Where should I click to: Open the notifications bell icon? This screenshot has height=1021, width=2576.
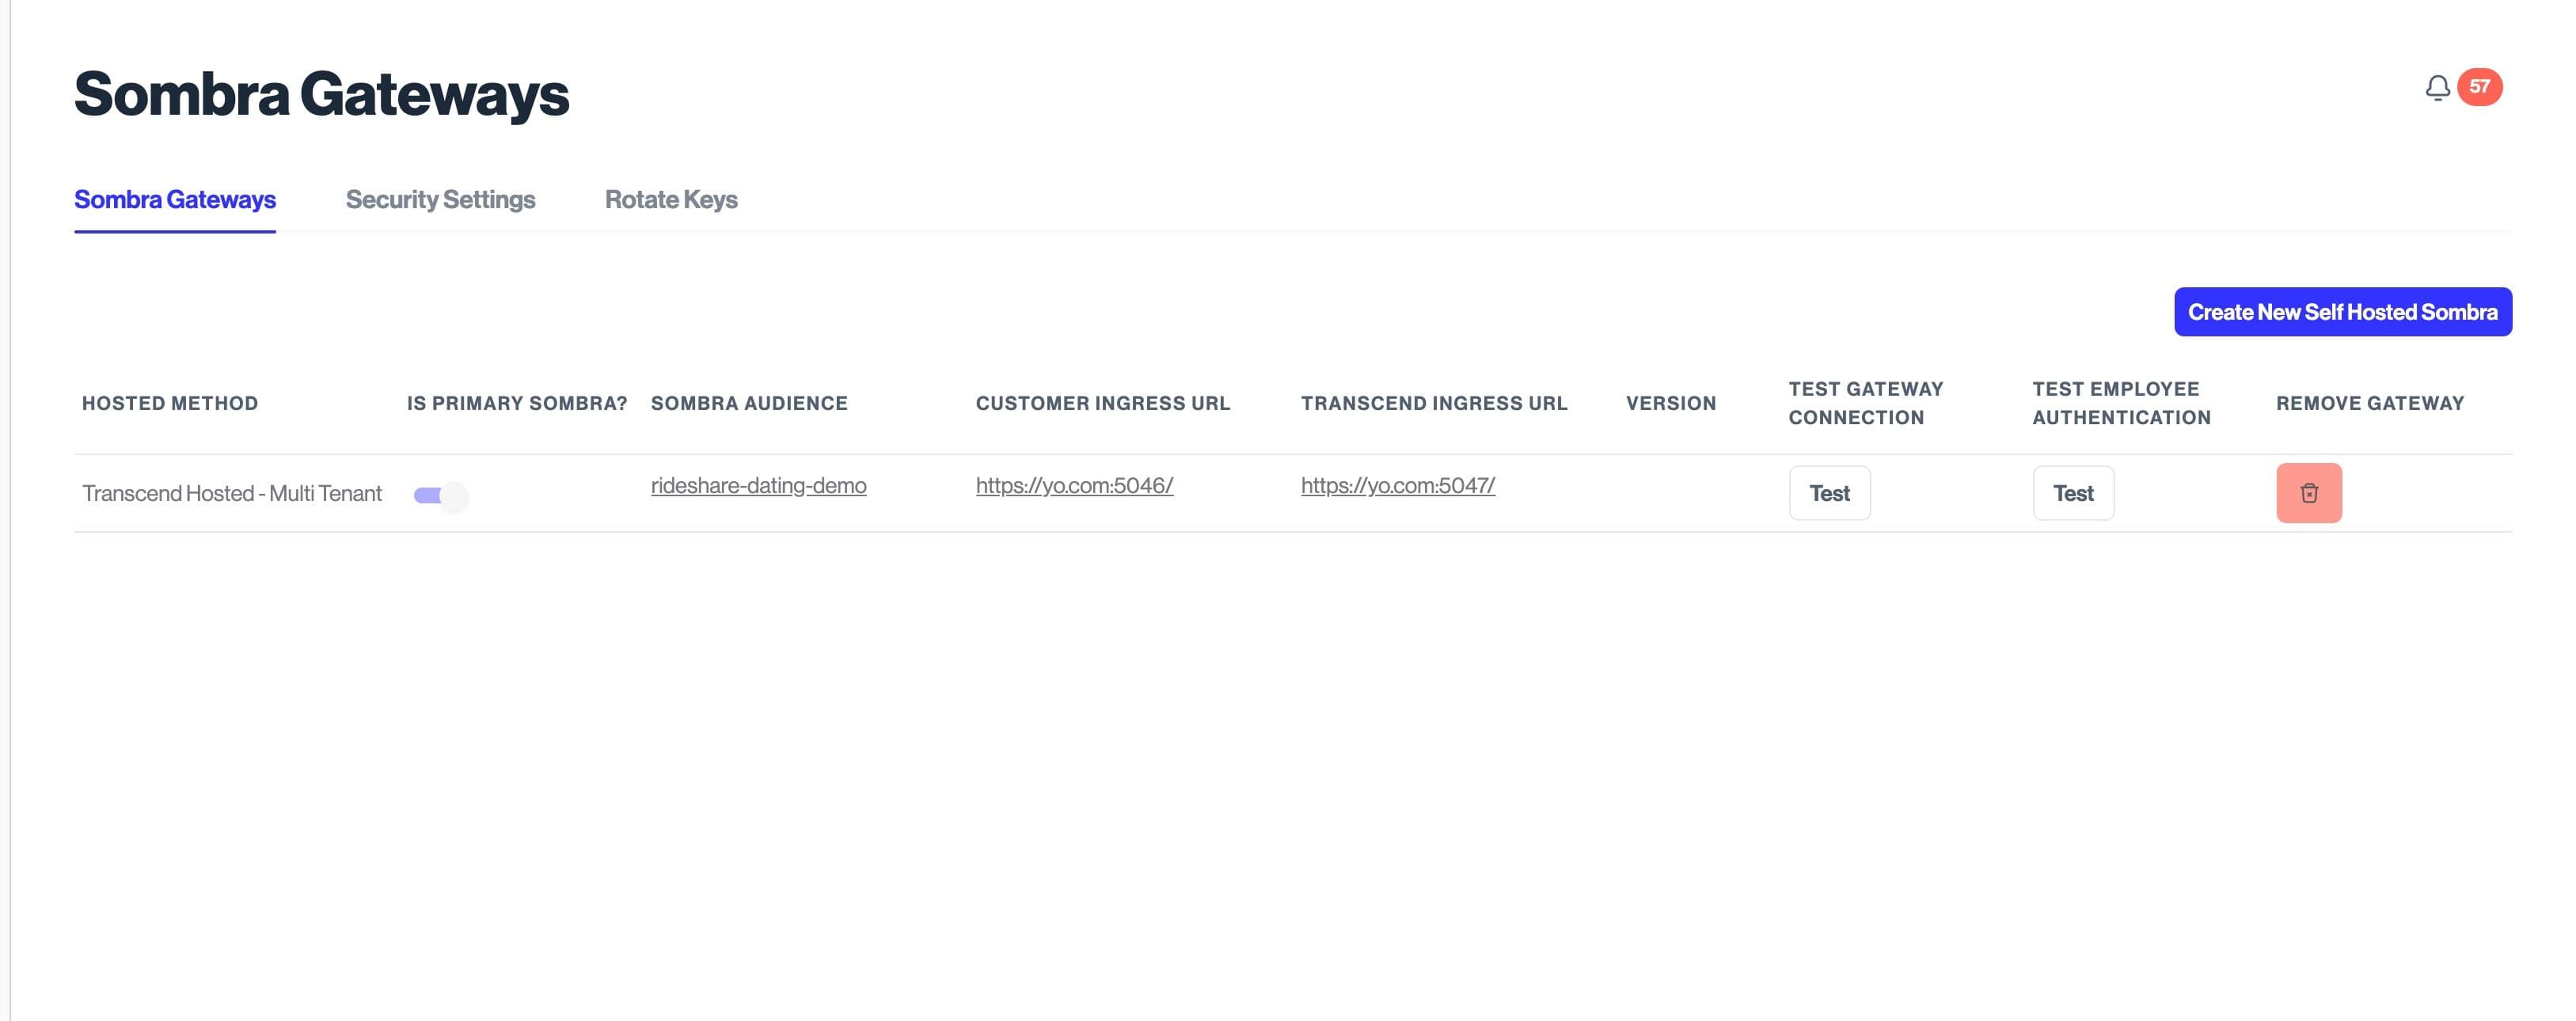2437,88
